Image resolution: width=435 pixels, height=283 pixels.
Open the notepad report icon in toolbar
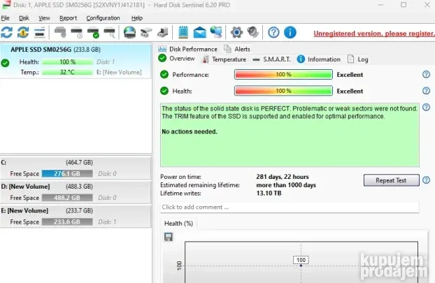pyautogui.click(x=183, y=32)
